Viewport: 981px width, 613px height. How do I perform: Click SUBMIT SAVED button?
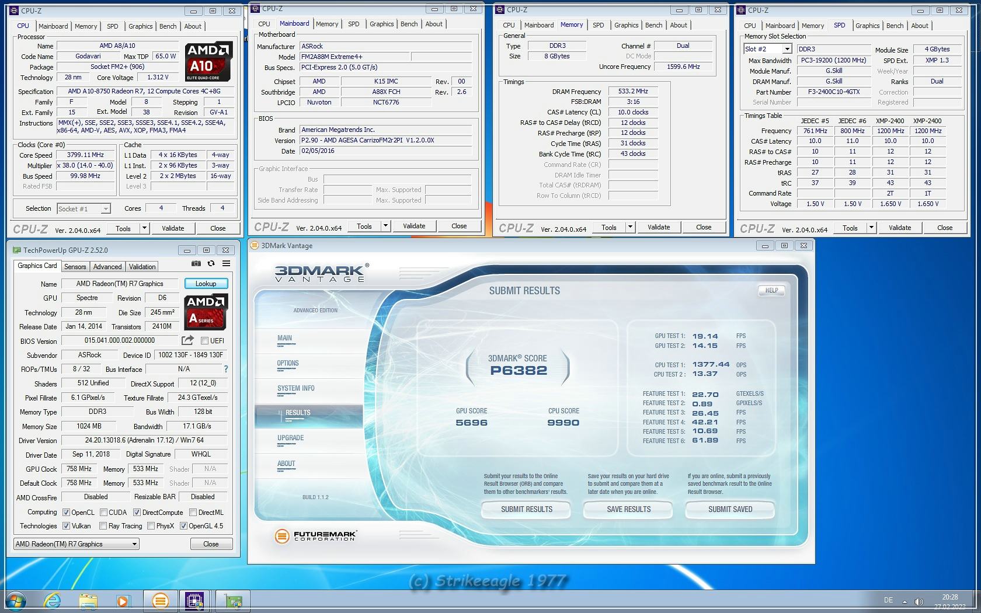click(730, 509)
